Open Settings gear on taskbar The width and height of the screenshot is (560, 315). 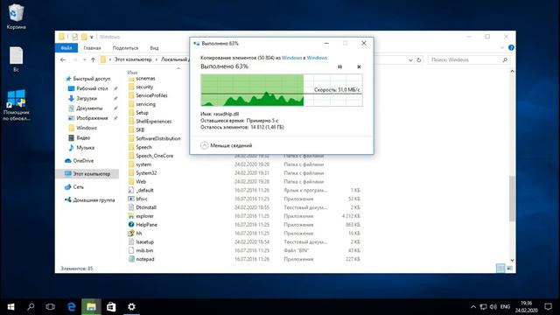tap(131, 307)
